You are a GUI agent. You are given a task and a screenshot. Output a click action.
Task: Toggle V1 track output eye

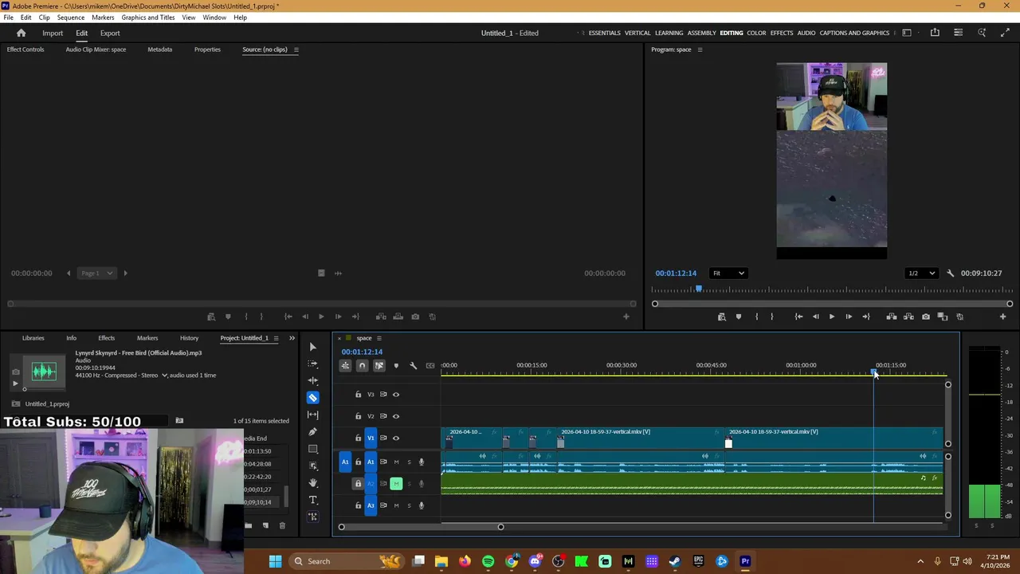click(396, 438)
